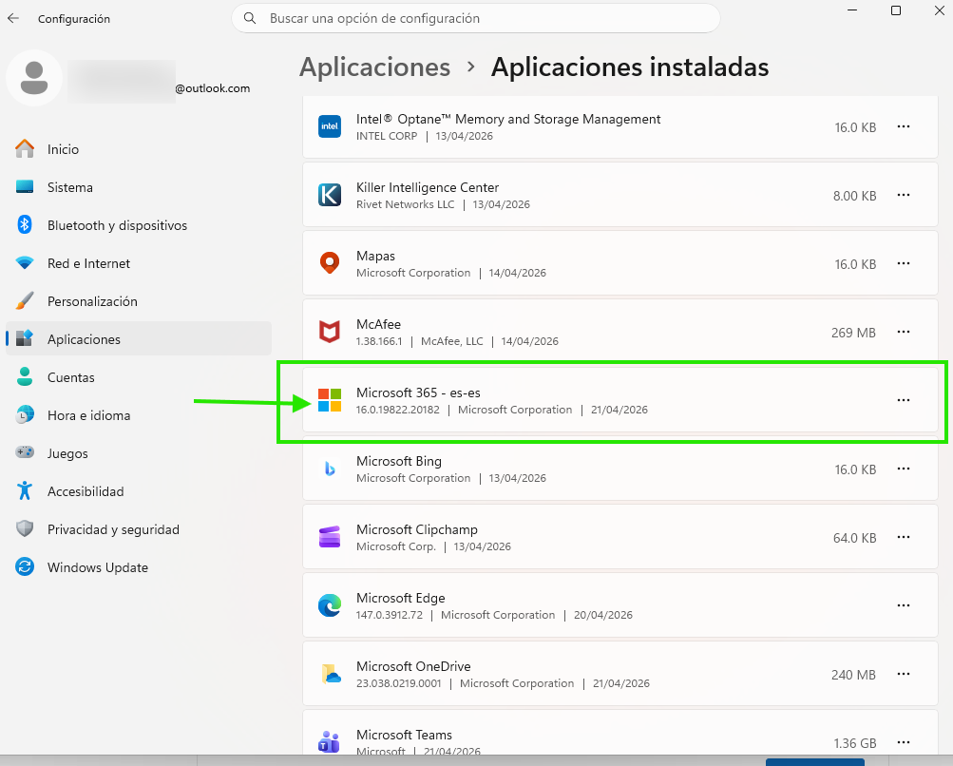Click the Microsoft Edge version 147.0.3912.72
This screenshot has width=953, height=766.
coord(389,615)
